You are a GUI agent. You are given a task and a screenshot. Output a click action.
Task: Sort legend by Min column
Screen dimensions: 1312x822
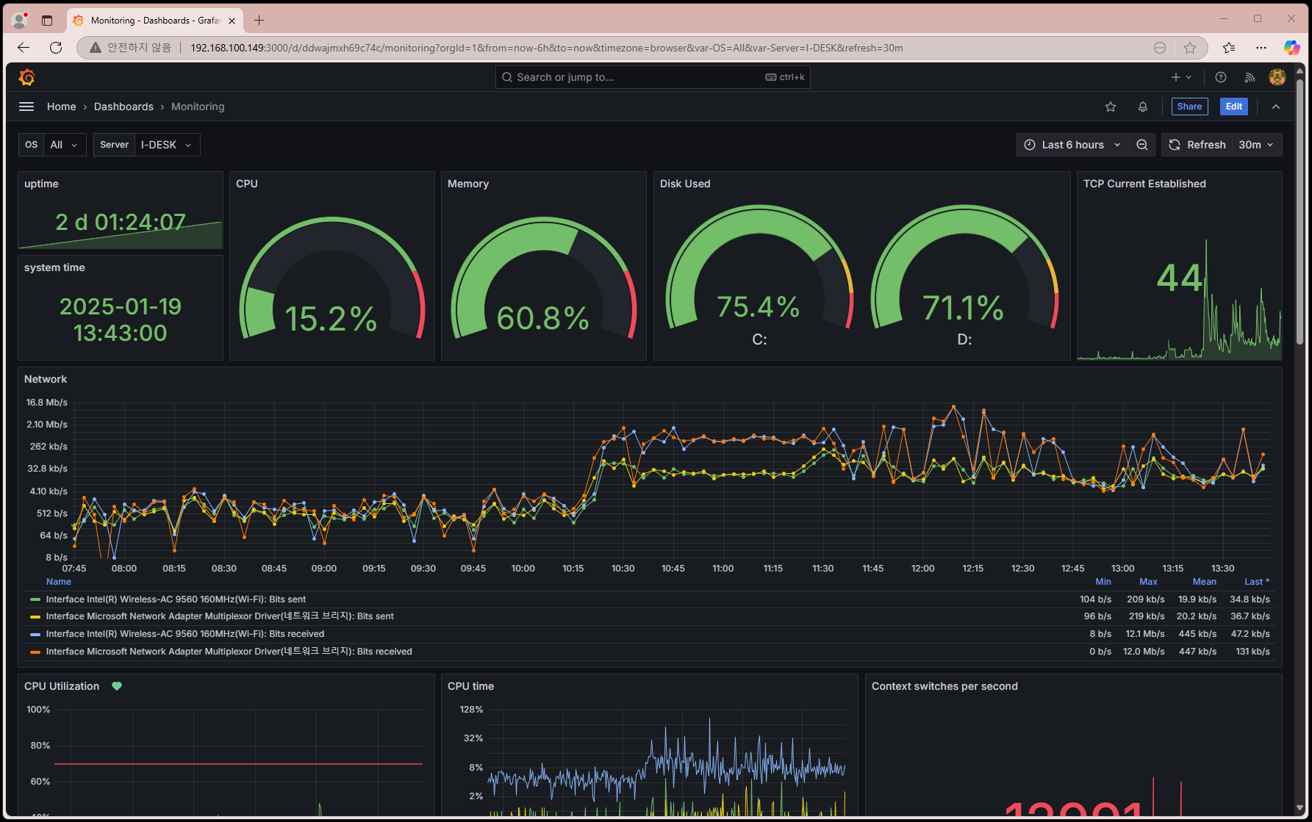pyautogui.click(x=1103, y=582)
